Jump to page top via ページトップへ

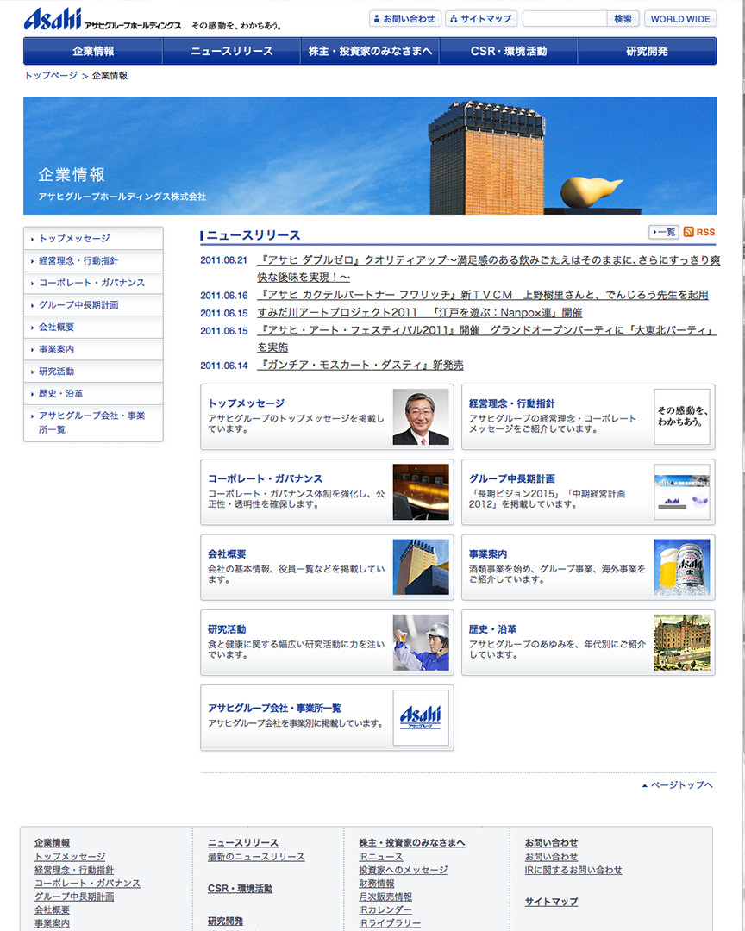click(677, 785)
